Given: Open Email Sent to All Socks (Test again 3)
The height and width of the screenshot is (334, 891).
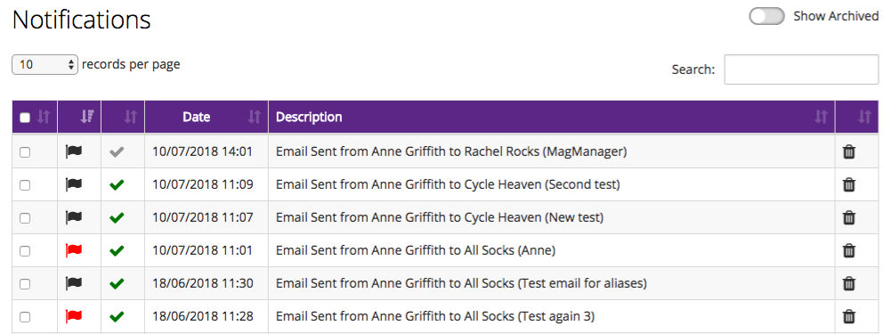Looking at the screenshot, I should (x=434, y=316).
